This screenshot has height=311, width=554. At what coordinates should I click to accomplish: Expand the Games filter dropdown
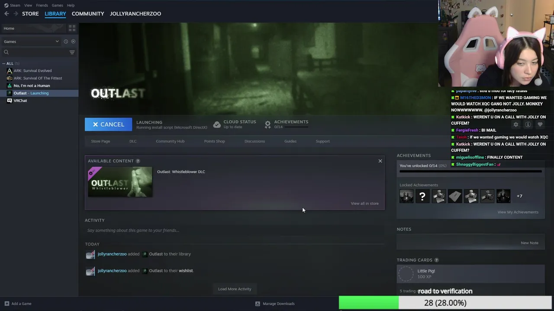[31, 41]
